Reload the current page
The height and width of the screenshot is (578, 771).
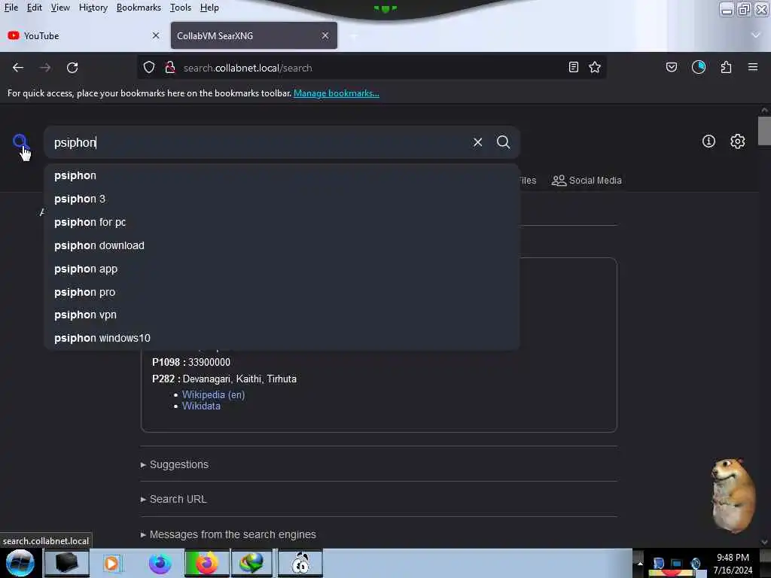click(x=72, y=68)
